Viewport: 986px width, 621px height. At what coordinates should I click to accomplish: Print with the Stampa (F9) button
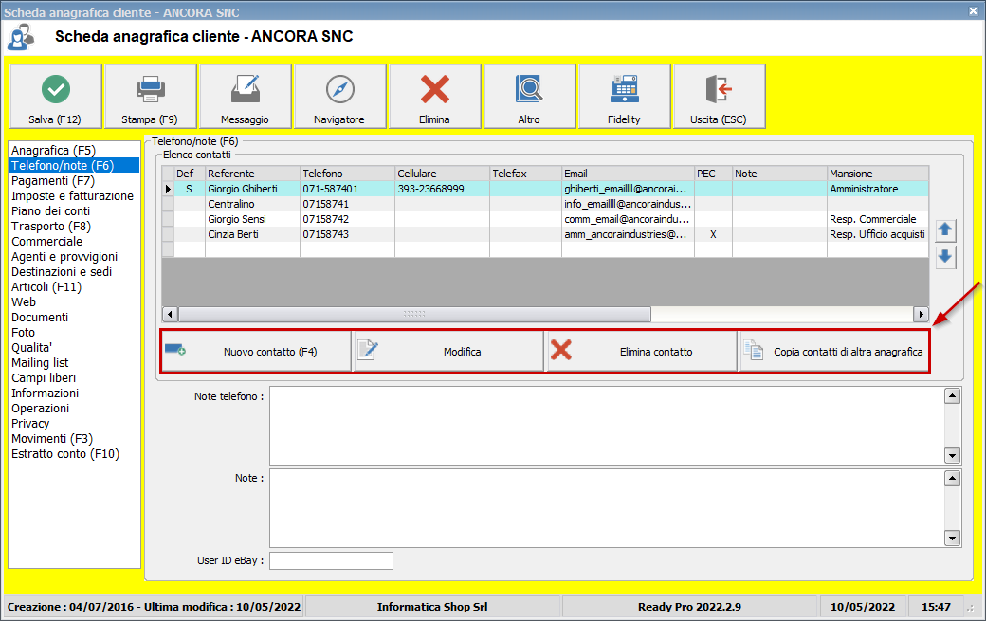(x=151, y=96)
